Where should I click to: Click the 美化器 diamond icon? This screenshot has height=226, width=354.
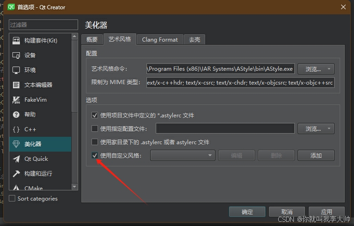pos(16,144)
